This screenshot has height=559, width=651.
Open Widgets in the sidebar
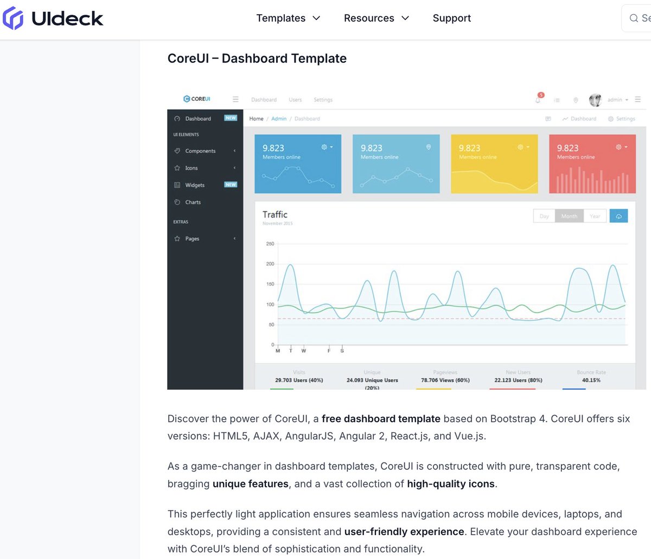click(x=205, y=185)
